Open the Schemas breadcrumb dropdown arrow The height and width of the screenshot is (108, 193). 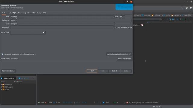(162, 15)
